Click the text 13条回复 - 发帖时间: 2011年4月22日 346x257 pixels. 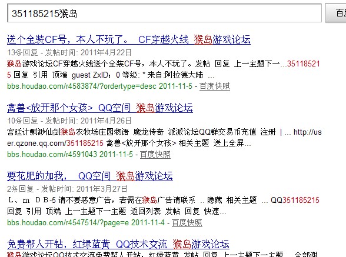[69, 52]
